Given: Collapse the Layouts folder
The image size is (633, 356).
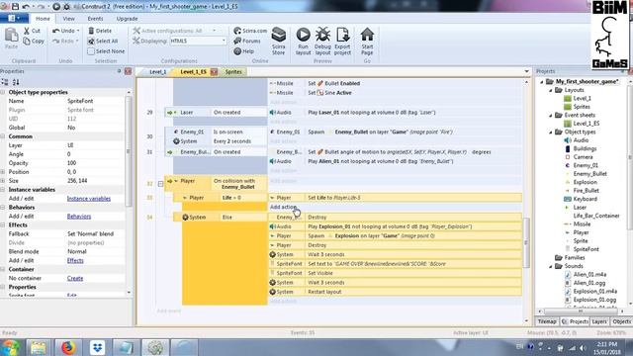Looking at the screenshot, I should click(550, 90).
